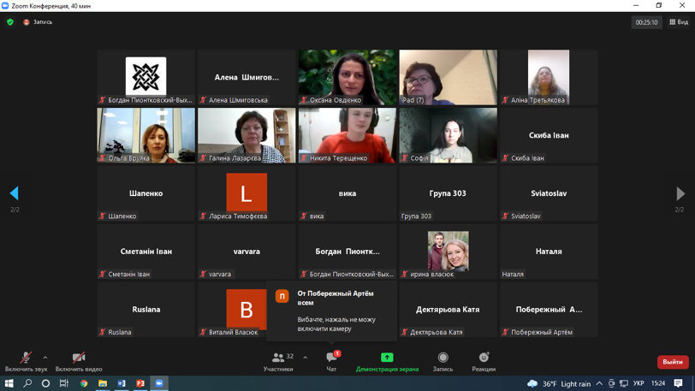Go to previous page of participants
The height and width of the screenshot is (391, 695).
click(x=14, y=193)
